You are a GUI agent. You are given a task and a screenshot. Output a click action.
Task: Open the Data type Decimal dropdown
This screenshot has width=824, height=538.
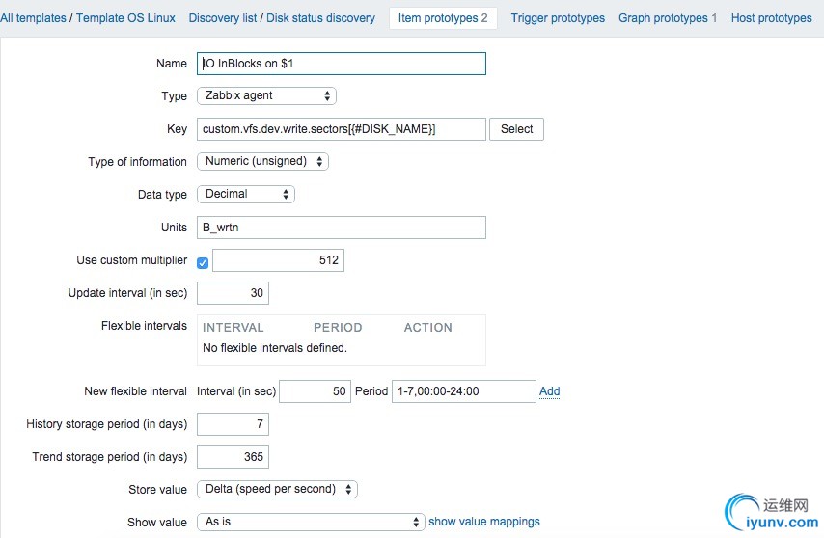[246, 194]
